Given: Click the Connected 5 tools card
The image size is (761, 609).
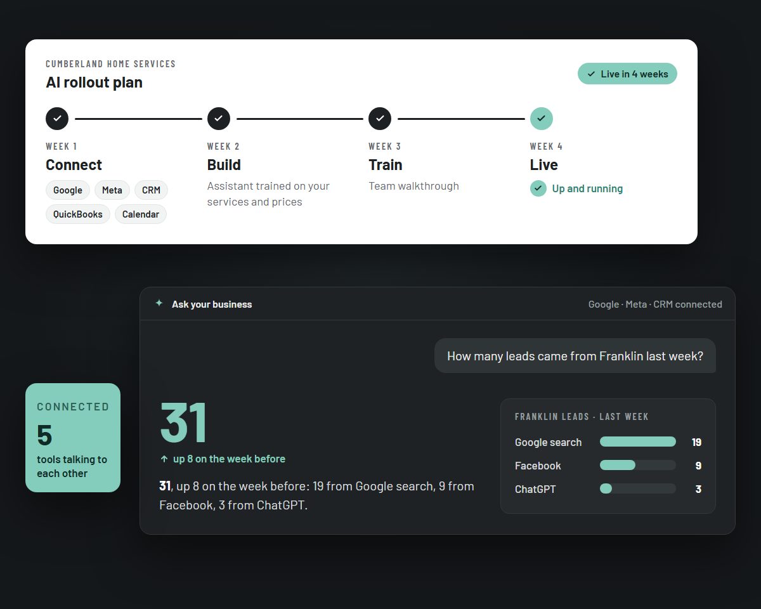Looking at the screenshot, I should pyautogui.click(x=73, y=438).
